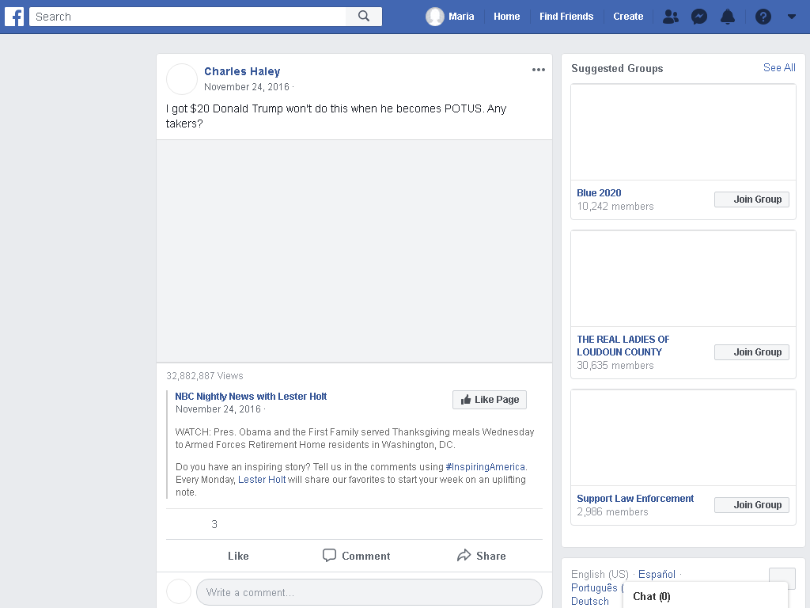Click the Share arrow button
Viewport: 810px width, 608px height.
click(482, 556)
